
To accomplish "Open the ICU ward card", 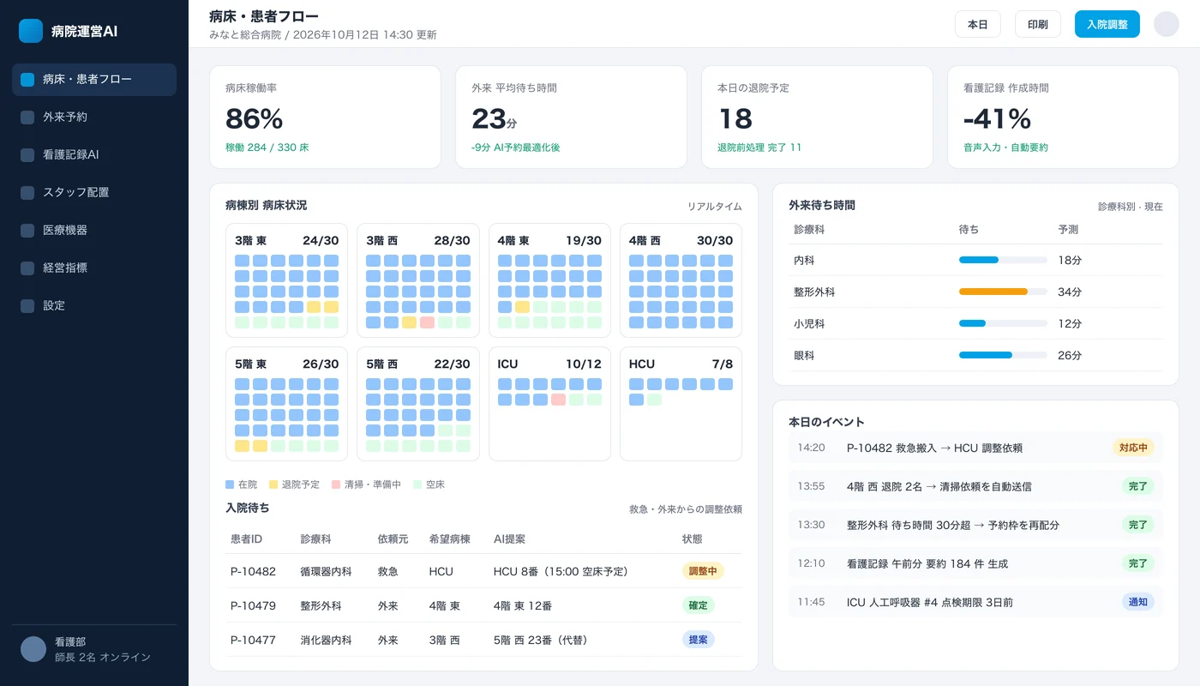I will pyautogui.click(x=549, y=404).
